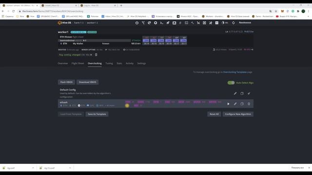Open the run command terminal prompt icon
The height and width of the screenshot is (175, 312).
[x=161, y=23]
